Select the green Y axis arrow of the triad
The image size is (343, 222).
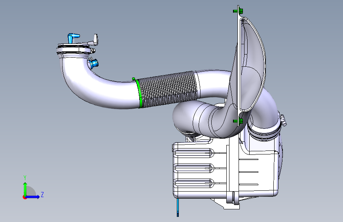coord(25,189)
